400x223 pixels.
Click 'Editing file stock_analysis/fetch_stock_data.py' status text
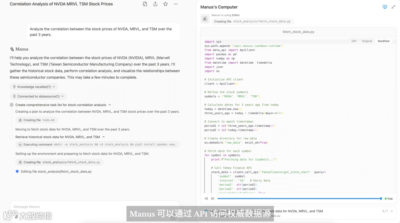(x=56, y=172)
